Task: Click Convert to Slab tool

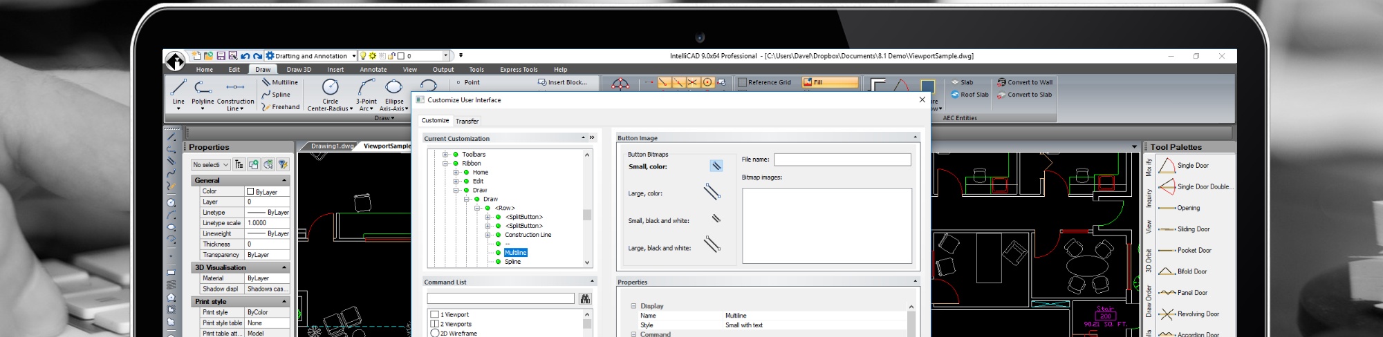Action: 1024,95
